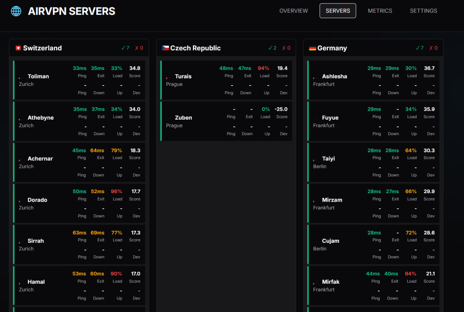The height and width of the screenshot is (312, 464).
Task: Click Czech Republic's red X count
Action: click(x=286, y=48)
